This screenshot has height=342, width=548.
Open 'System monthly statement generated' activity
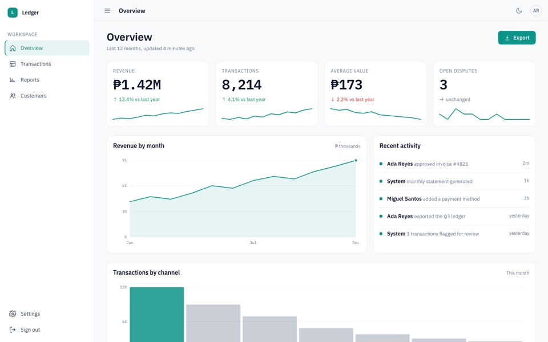click(454, 181)
